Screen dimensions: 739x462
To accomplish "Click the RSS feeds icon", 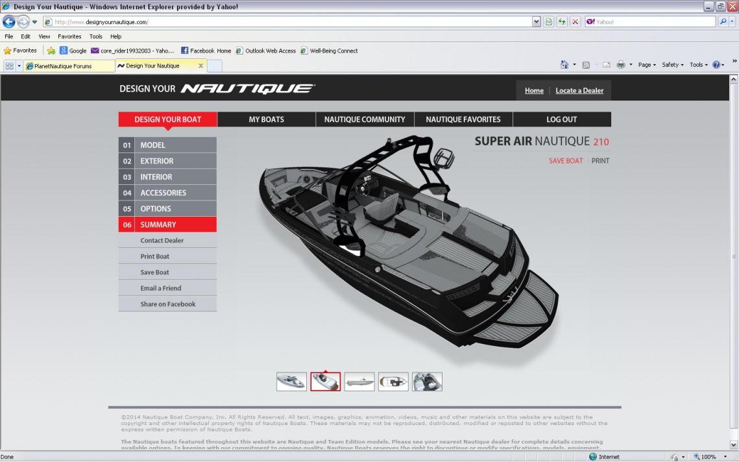I will [x=586, y=65].
